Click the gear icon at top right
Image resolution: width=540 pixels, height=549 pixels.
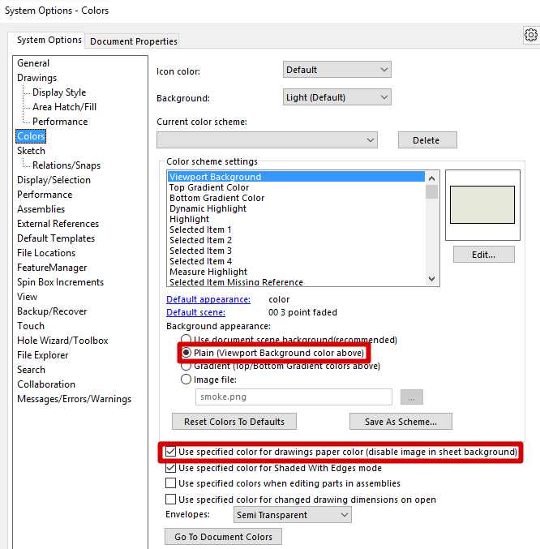click(x=530, y=35)
